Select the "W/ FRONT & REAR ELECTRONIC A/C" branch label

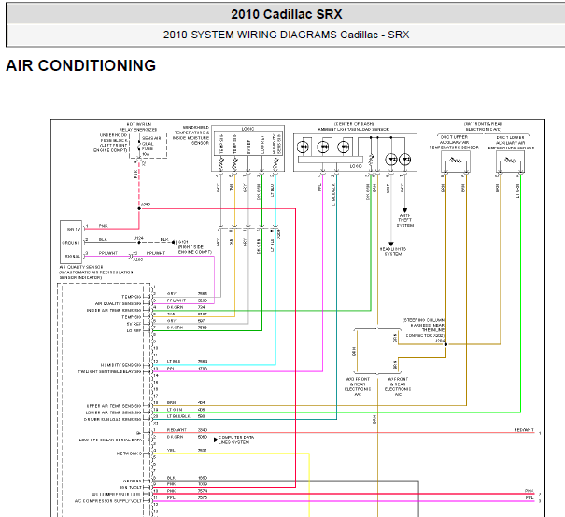tap(398, 386)
